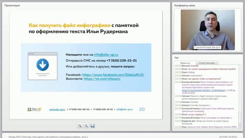Viewport: 245px width, 138px height.
Task: Click the 01:53:44 / 02:58:11 time counter
Action: 228,137
